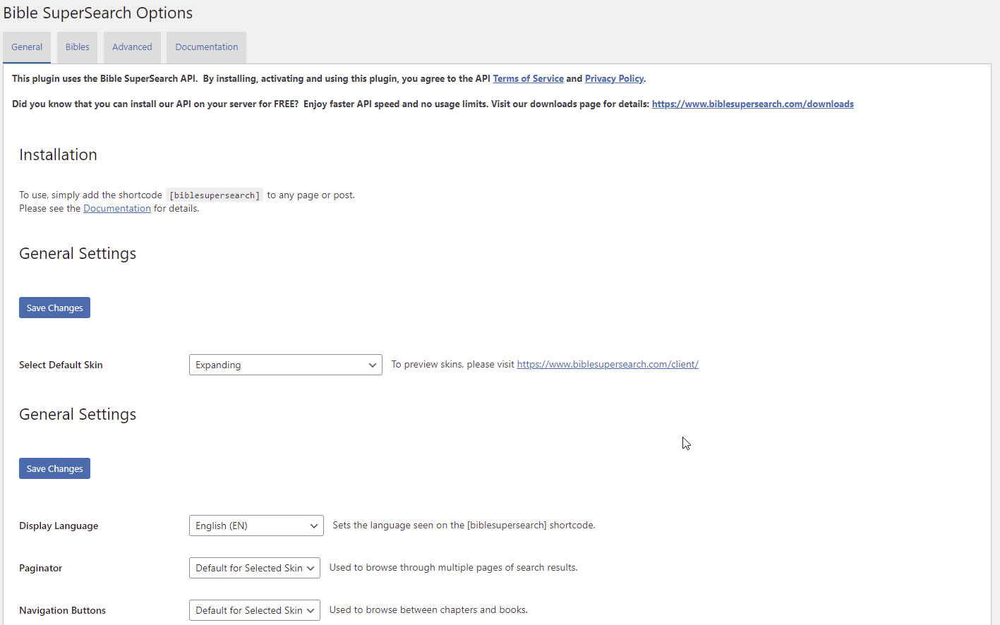
Task: Open the Documentation tab
Action: coord(207,47)
